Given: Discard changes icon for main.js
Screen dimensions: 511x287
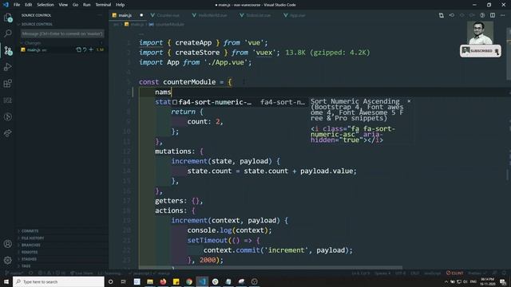Looking at the screenshot, I should coord(85,49).
